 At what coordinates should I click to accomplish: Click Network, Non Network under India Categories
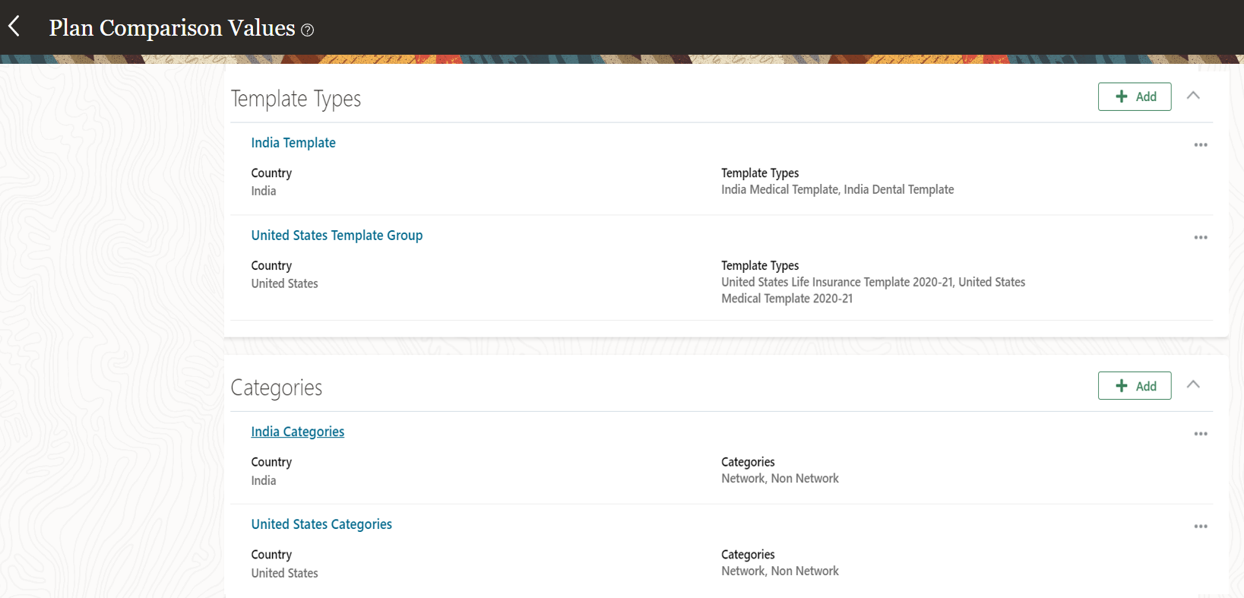click(780, 479)
